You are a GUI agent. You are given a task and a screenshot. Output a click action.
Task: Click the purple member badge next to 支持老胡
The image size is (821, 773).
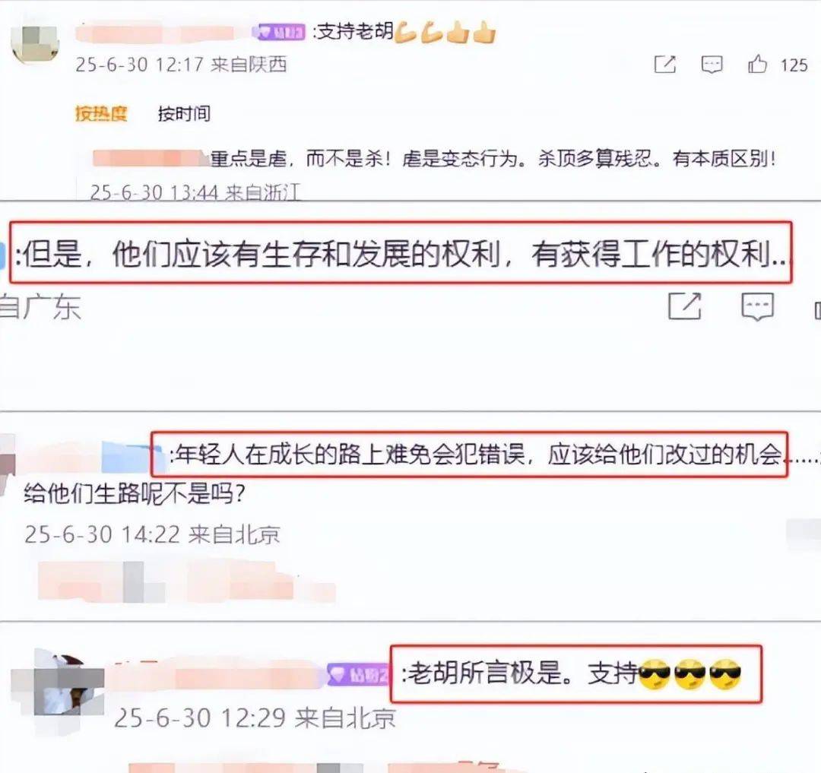pos(278,33)
